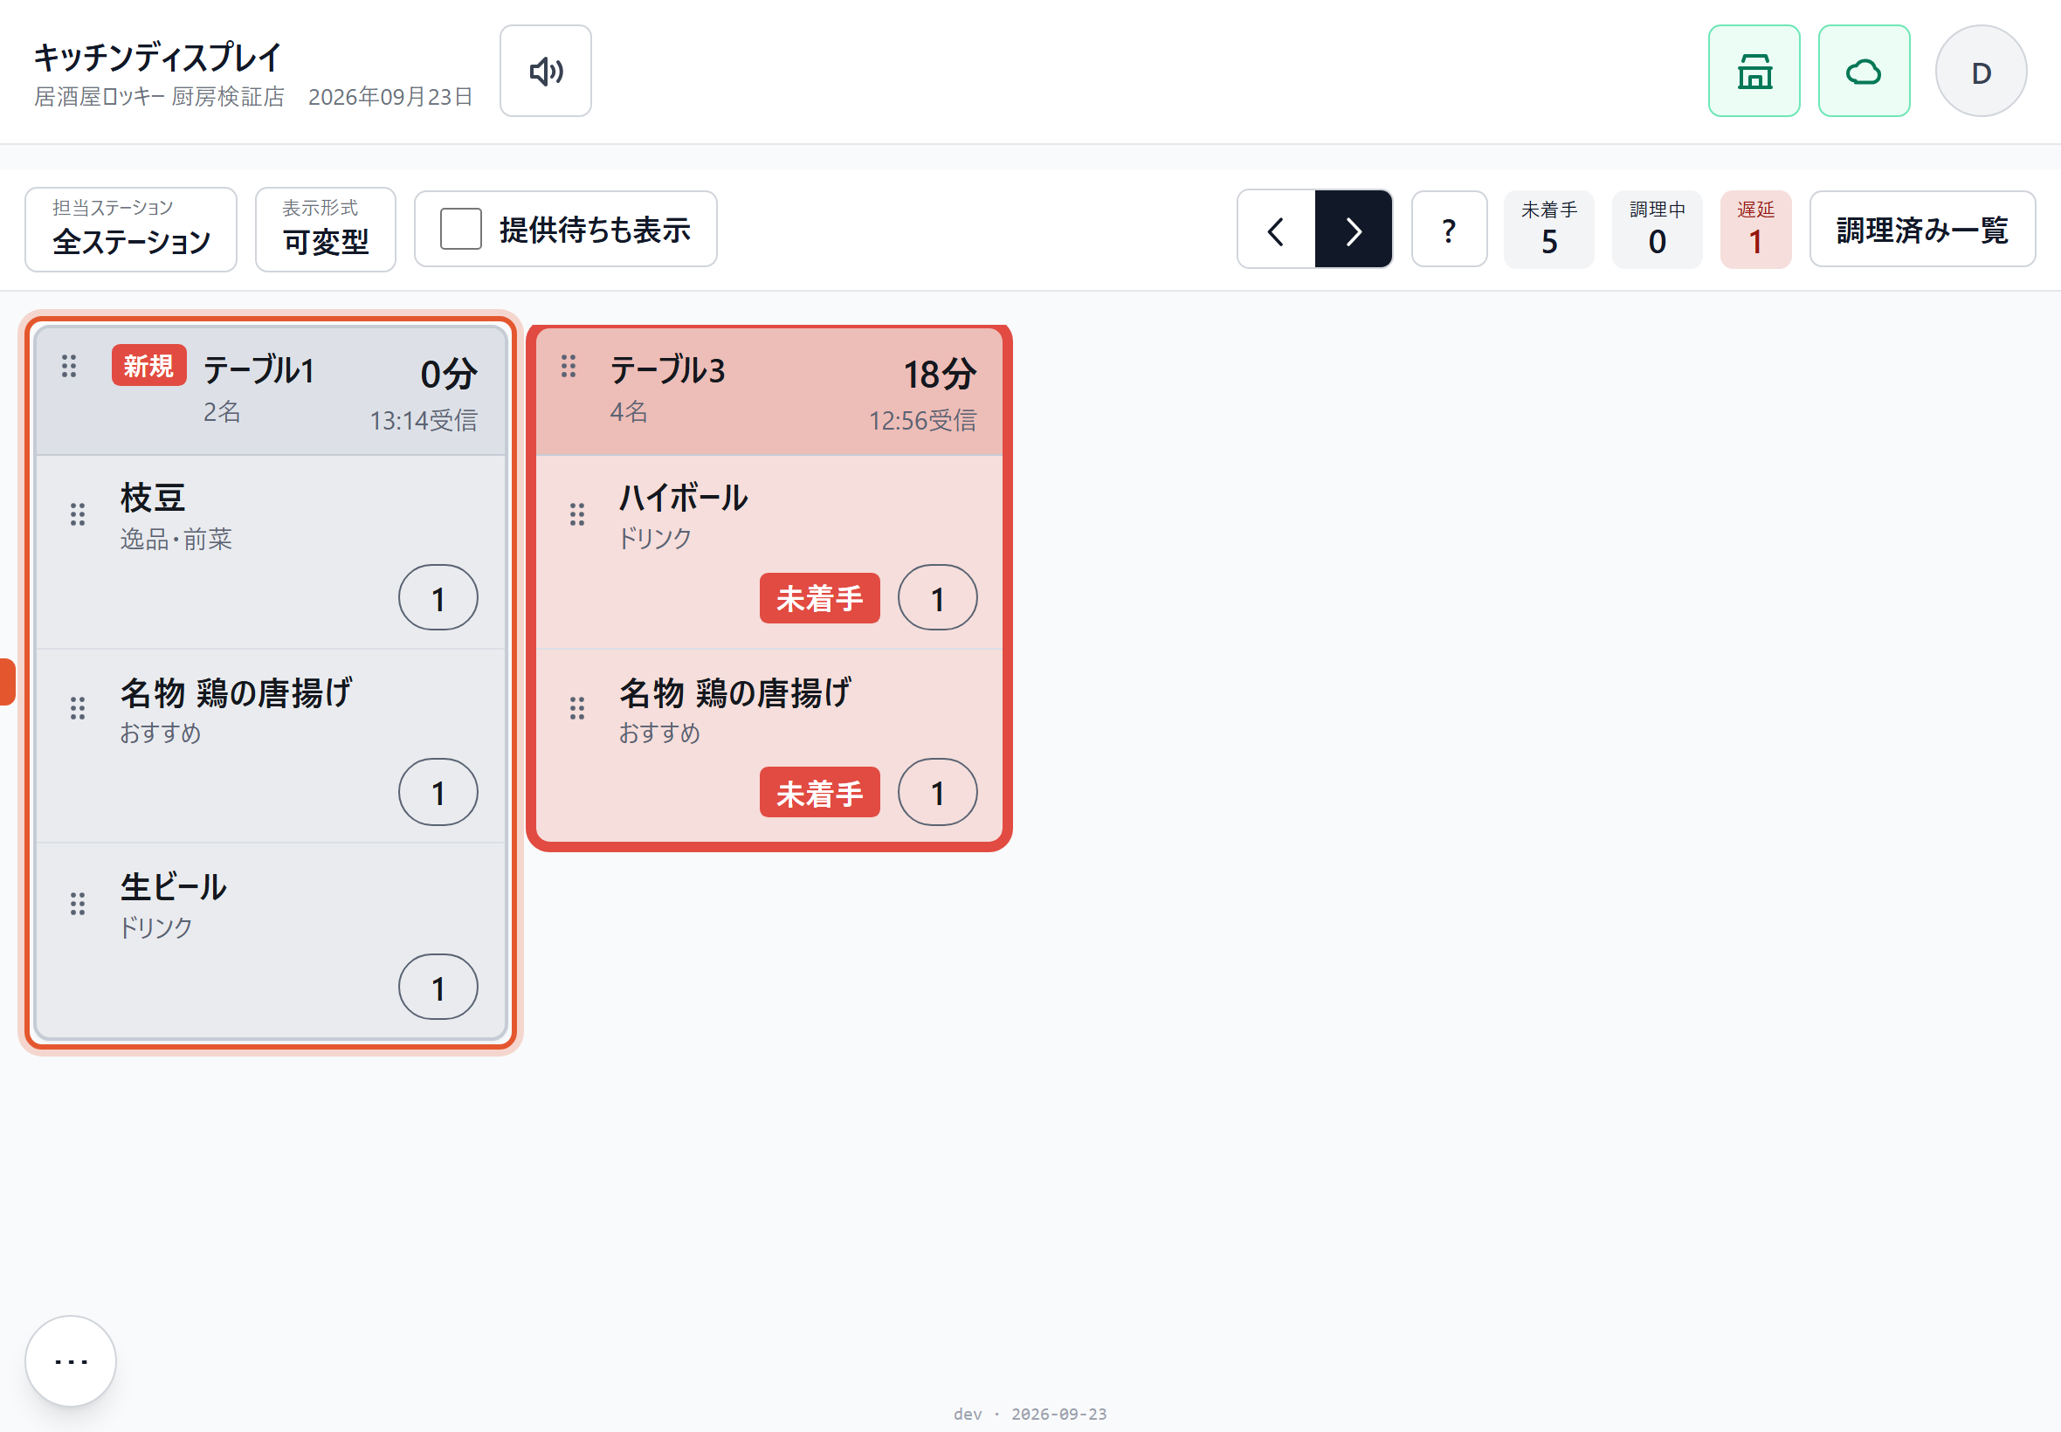Filter by 未着手 count 5
The width and height of the screenshot is (2061, 1432).
(1548, 229)
